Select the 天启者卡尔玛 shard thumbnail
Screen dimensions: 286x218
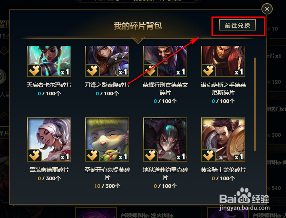coord(49,61)
